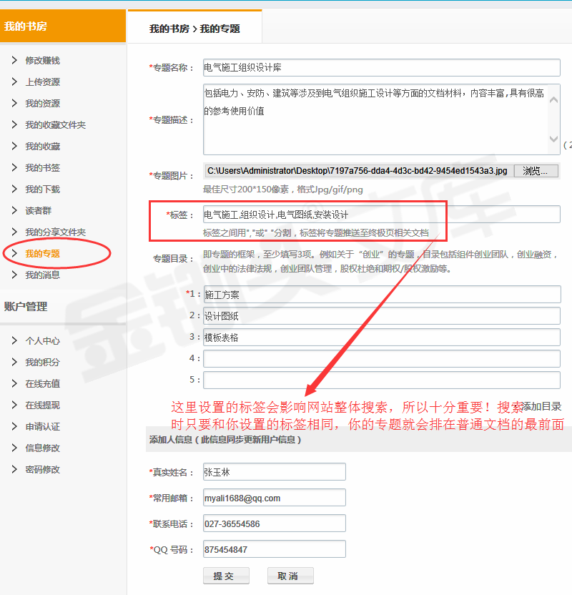This screenshot has height=595, width=572.
Task: Click the chevron icon next to 上传资源
Action: click(14, 82)
